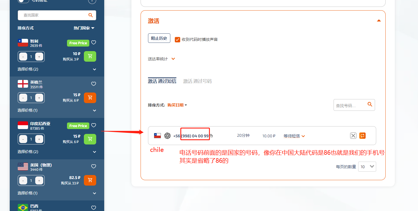Toggle the number verification switch

click(23, 1)
